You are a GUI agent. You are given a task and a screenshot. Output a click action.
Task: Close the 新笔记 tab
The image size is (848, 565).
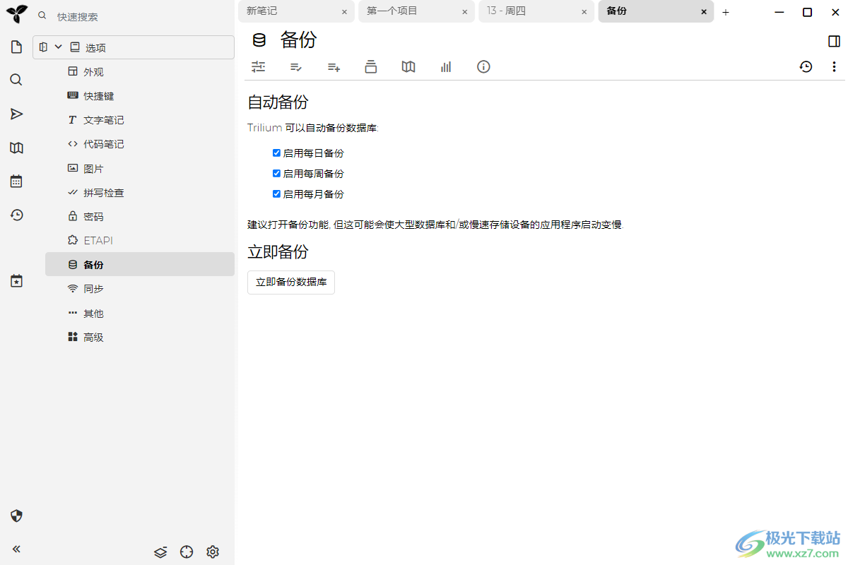click(x=344, y=12)
